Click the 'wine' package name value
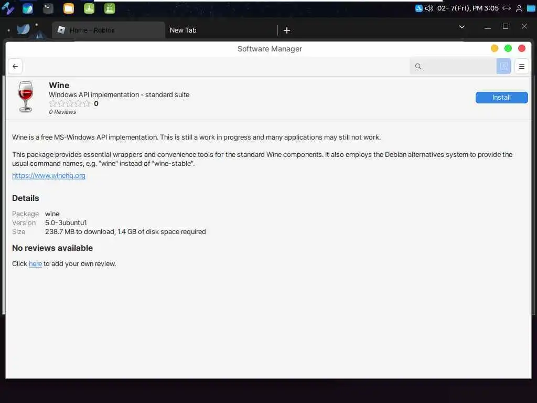Viewport: 537px width, 403px height. pos(52,214)
